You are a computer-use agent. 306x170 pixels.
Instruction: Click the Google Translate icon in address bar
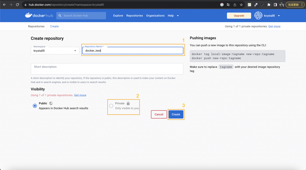[228, 5]
